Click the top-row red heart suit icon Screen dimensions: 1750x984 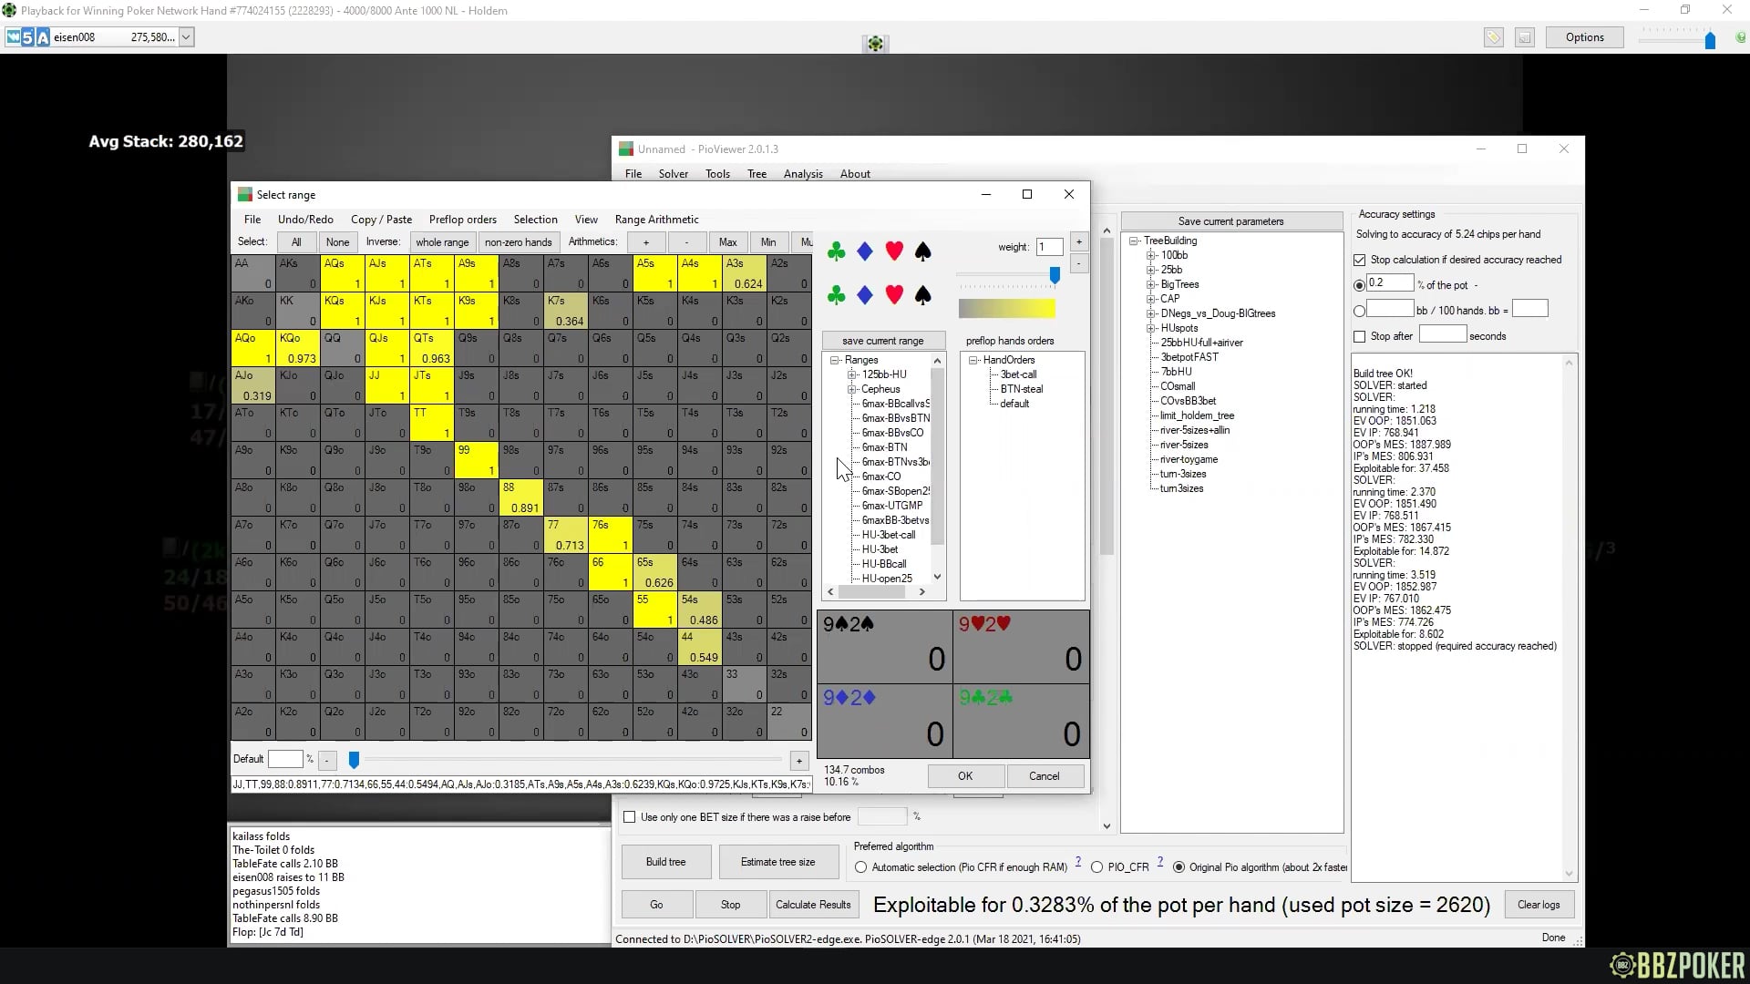894,251
